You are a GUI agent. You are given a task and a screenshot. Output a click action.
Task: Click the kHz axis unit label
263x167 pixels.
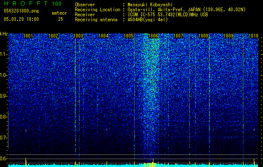[x=4, y=34]
